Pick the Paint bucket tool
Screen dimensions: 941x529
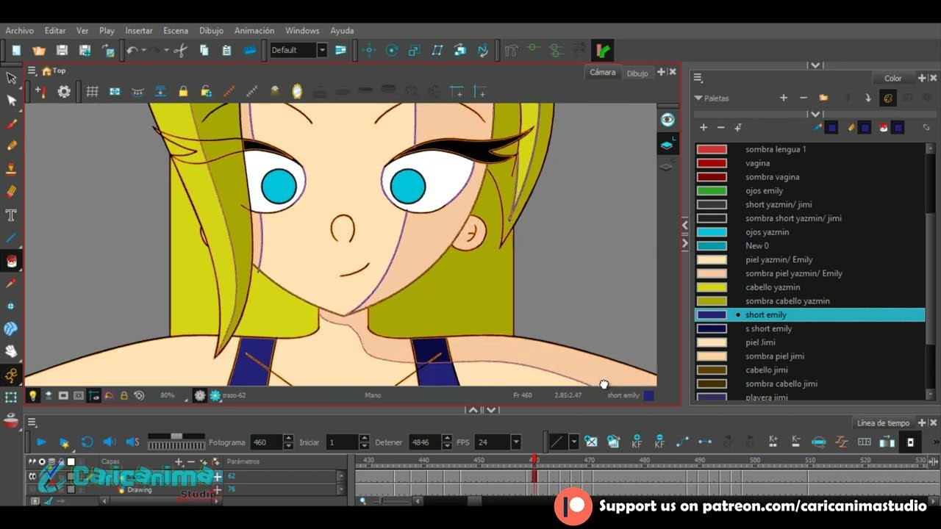point(11,261)
